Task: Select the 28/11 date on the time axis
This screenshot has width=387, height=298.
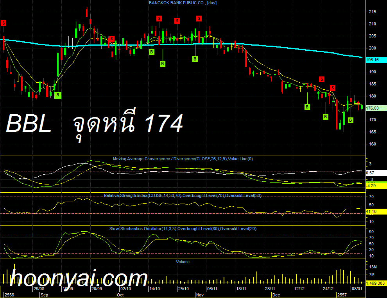Action: tap(270, 289)
